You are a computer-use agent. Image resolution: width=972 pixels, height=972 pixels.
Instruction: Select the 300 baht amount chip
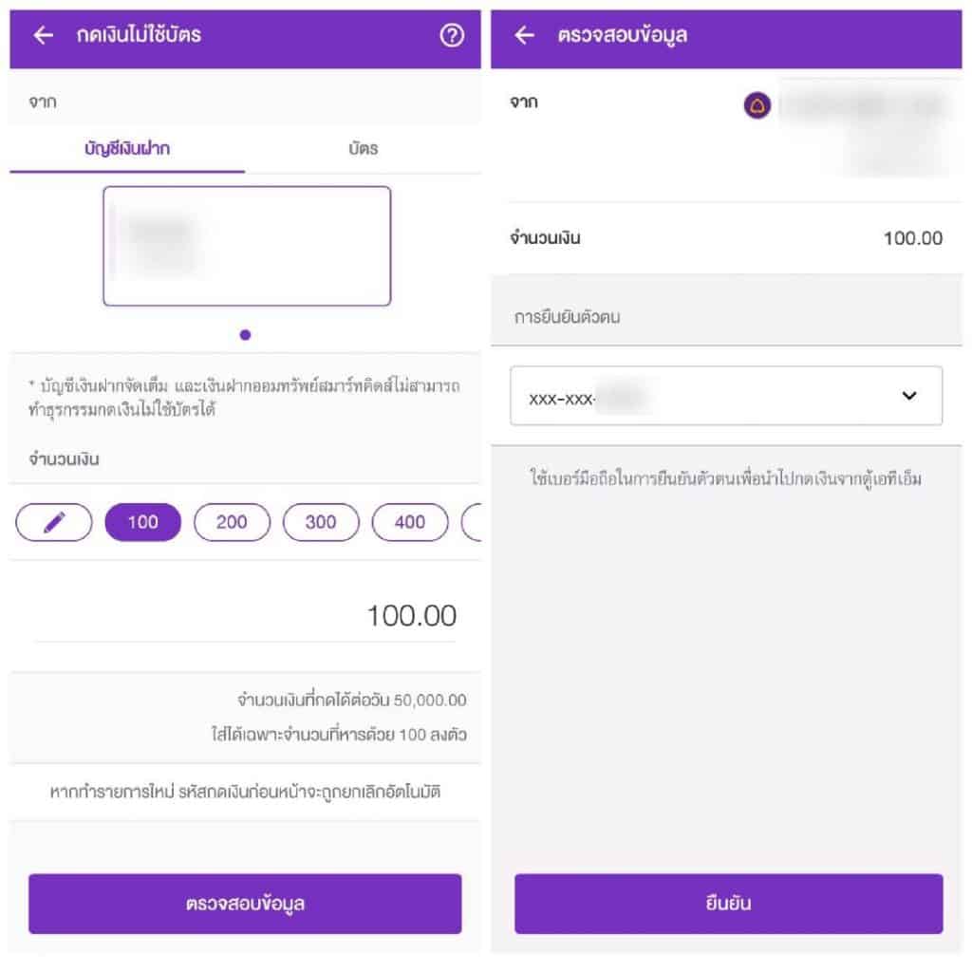(x=321, y=522)
